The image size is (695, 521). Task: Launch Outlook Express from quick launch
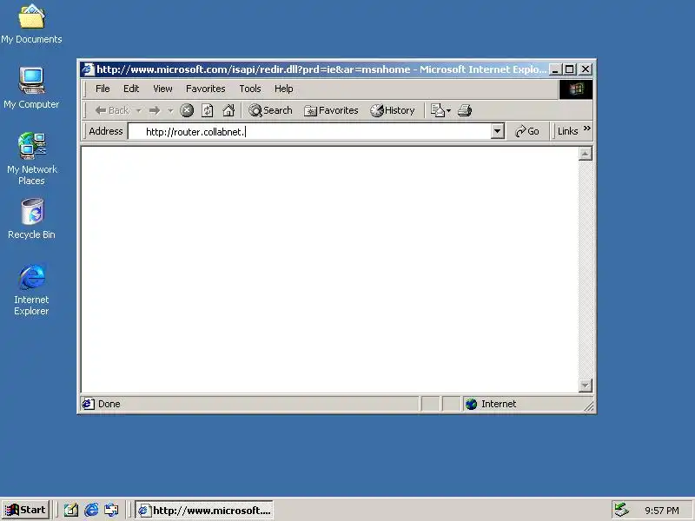pyautogui.click(x=111, y=510)
